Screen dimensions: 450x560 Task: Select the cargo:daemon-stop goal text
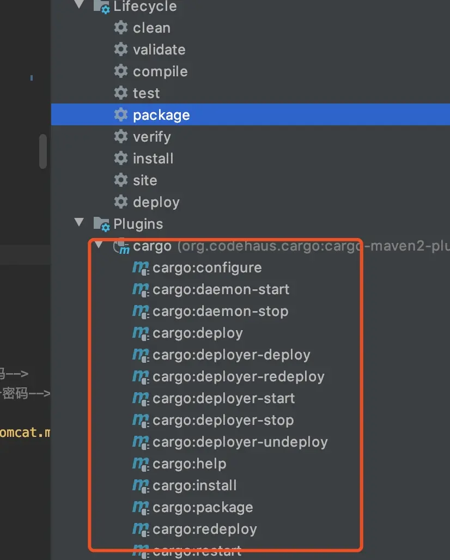[220, 312]
